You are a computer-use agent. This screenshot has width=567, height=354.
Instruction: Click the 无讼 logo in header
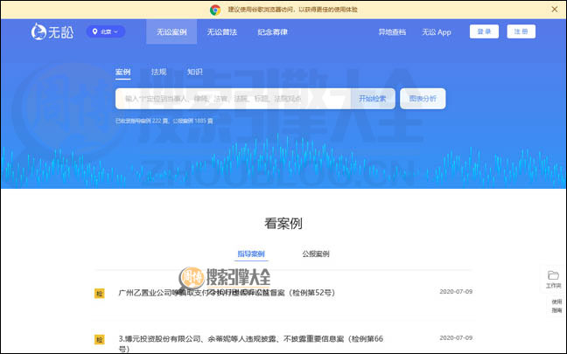coord(52,32)
